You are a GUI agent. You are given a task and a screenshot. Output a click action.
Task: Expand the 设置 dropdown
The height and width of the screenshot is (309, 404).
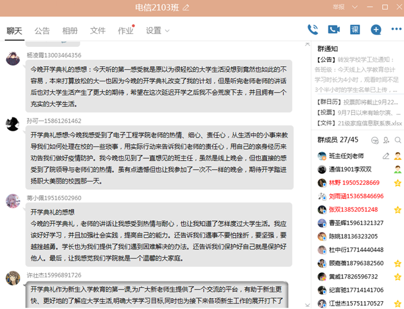pos(157,30)
